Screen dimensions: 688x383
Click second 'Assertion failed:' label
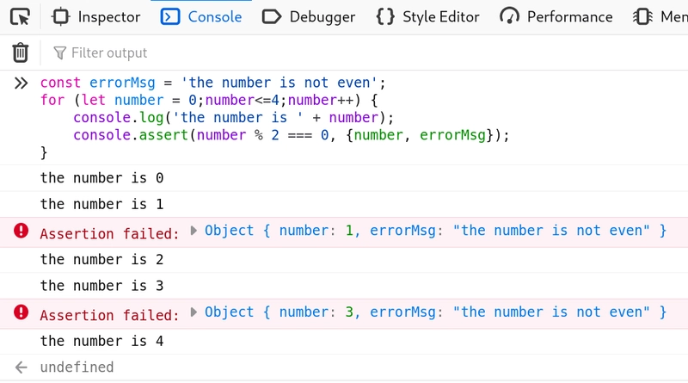(110, 315)
